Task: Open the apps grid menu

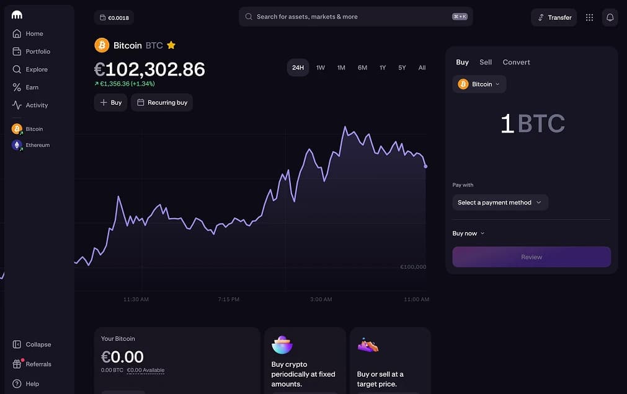Action: point(589,17)
